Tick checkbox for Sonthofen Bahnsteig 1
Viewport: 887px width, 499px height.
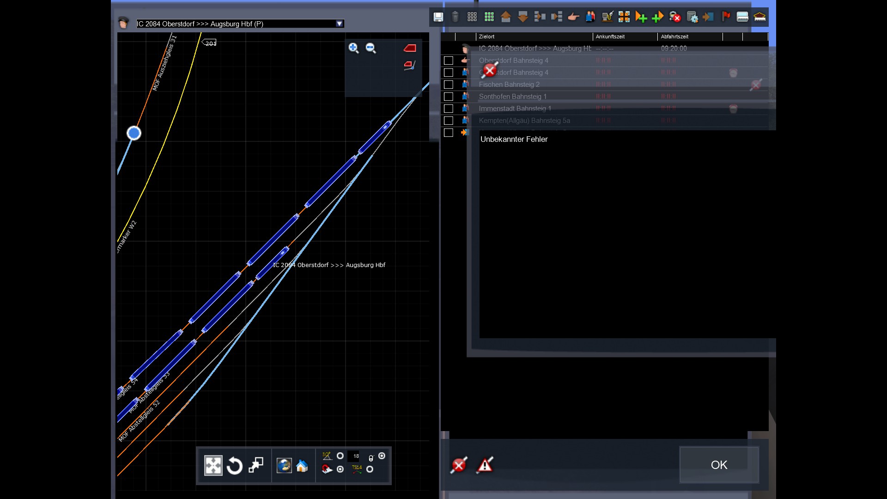tap(448, 97)
